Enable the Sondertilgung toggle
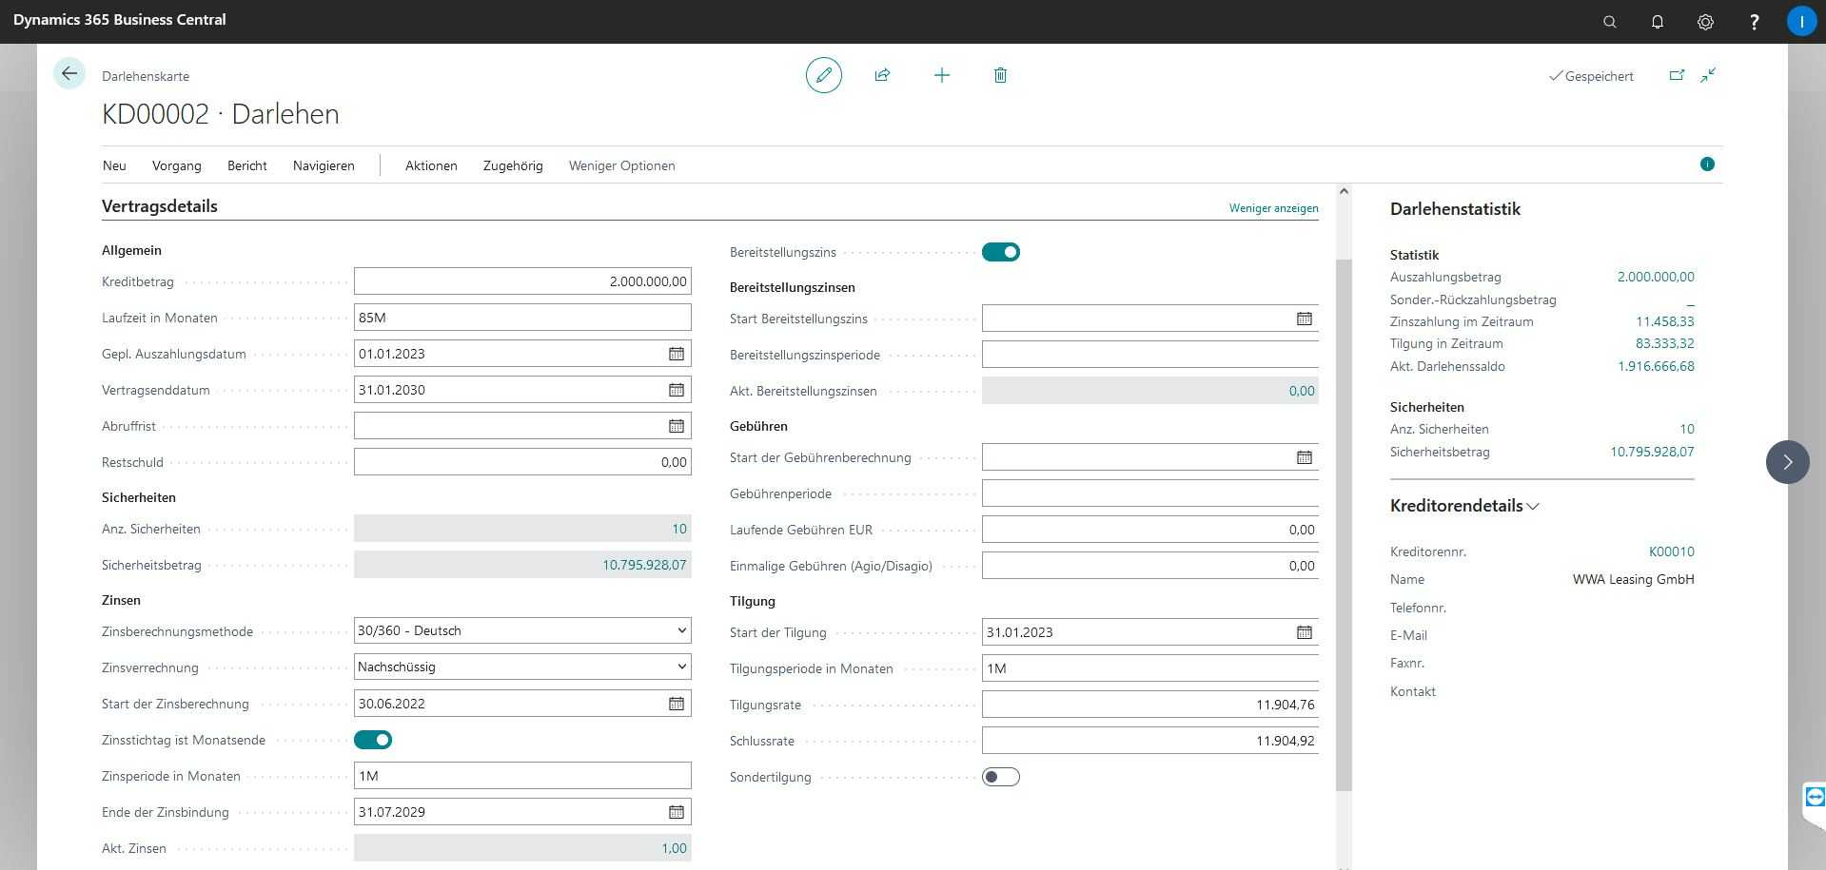The height and width of the screenshot is (870, 1826). (x=1000, y=777)
